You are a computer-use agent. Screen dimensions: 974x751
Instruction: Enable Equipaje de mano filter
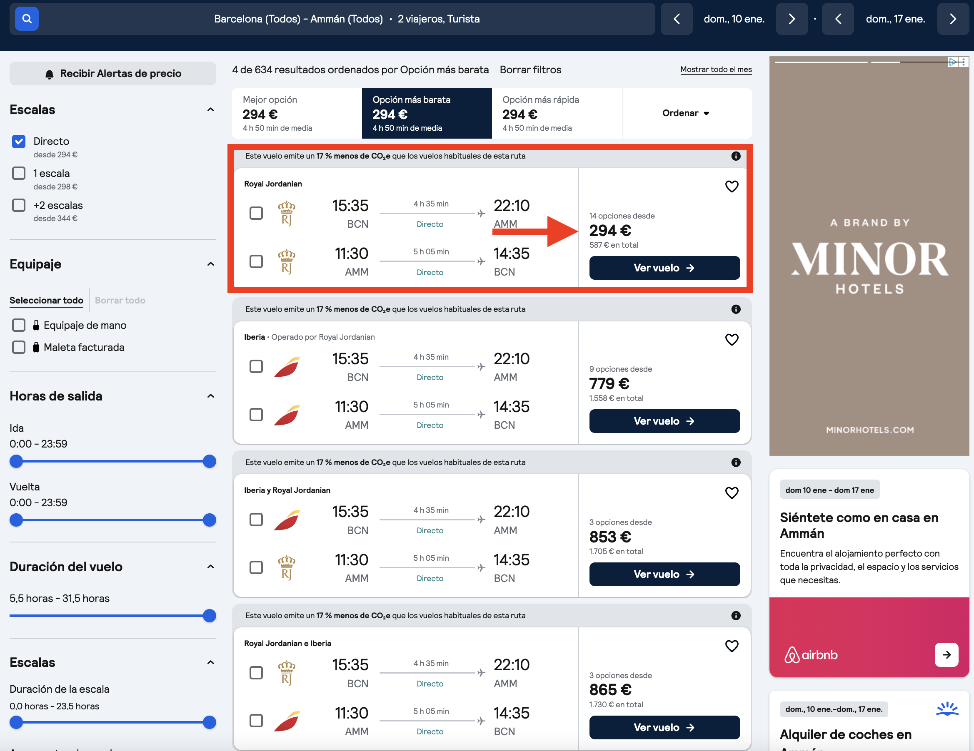point(19,326)
